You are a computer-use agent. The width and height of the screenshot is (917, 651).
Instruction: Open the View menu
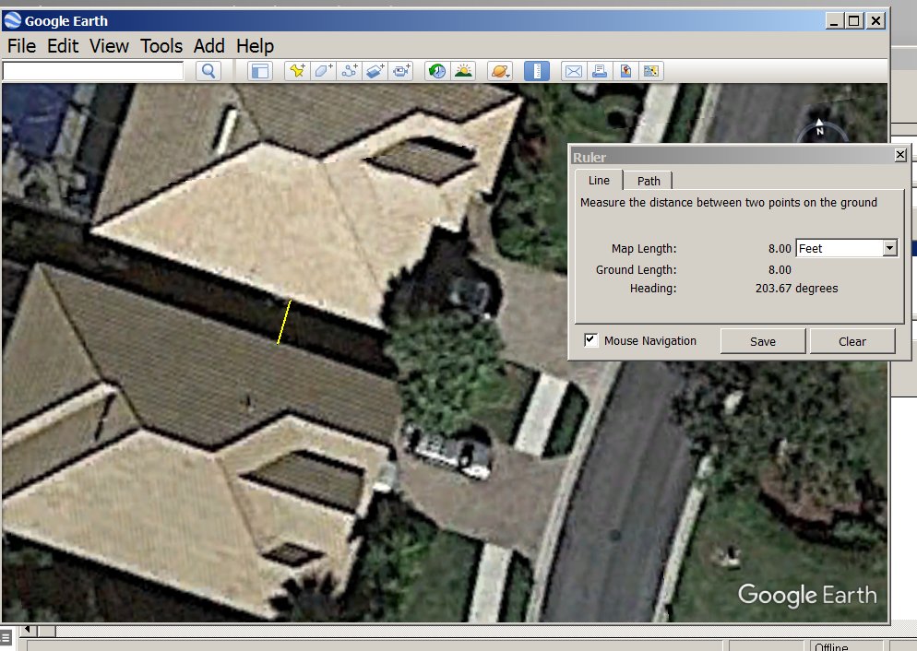tap(109, 45)
